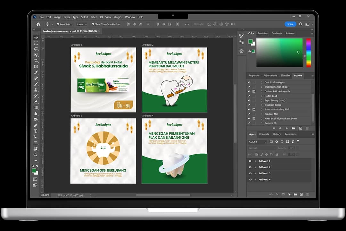The width and height of the screenshot is (346, 231).
Task: Choose the Horizontal Type tool
Action: coord(36,131)
